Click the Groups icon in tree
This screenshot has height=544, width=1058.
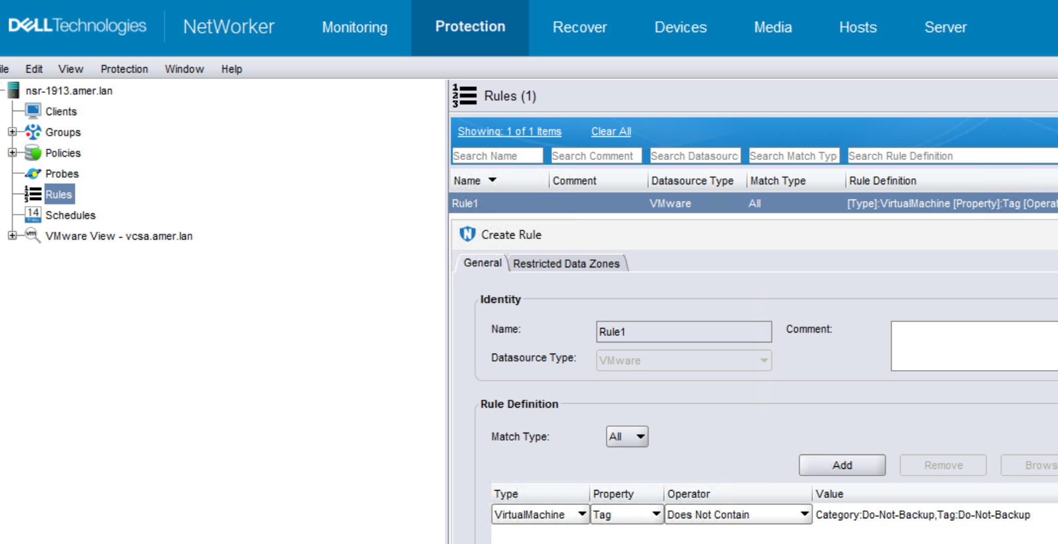33,132
